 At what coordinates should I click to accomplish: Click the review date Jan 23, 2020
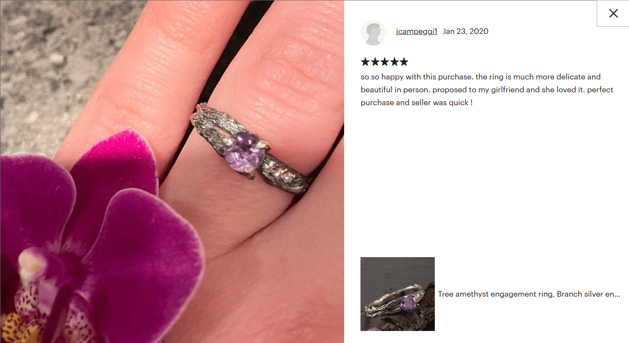[x=465, y=31]
